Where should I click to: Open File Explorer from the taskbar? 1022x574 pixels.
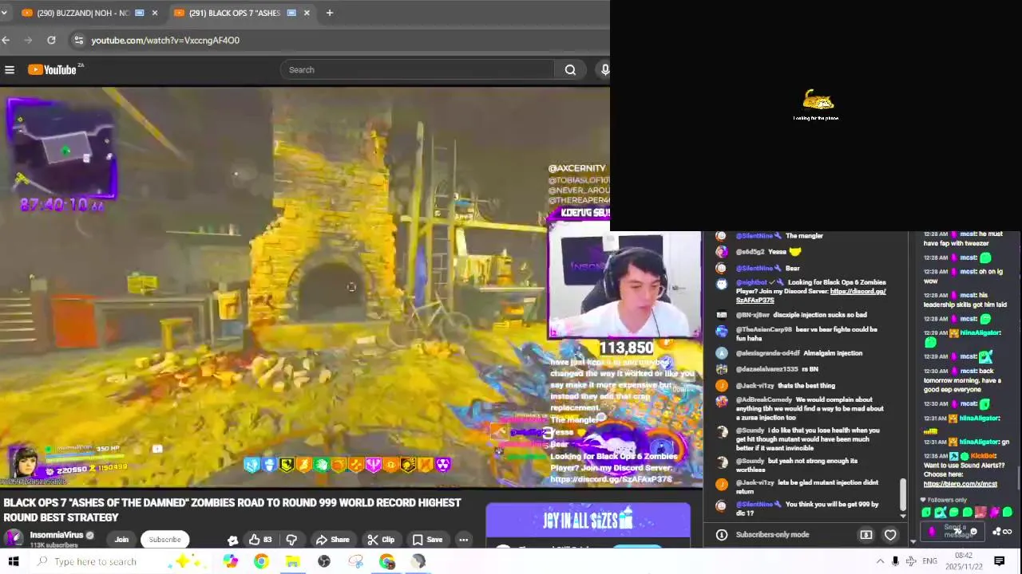pyautogui.click(x=292, y=561)
